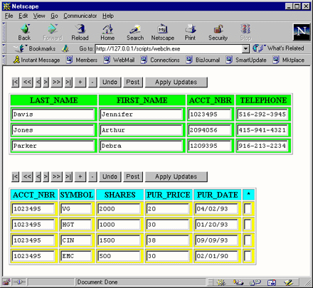
Task: Click the Newsgroups icon in the status bar's component bar
Action: point(255,282)
